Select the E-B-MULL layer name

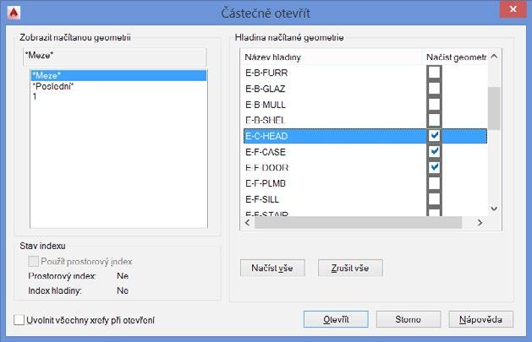point(266,105)
